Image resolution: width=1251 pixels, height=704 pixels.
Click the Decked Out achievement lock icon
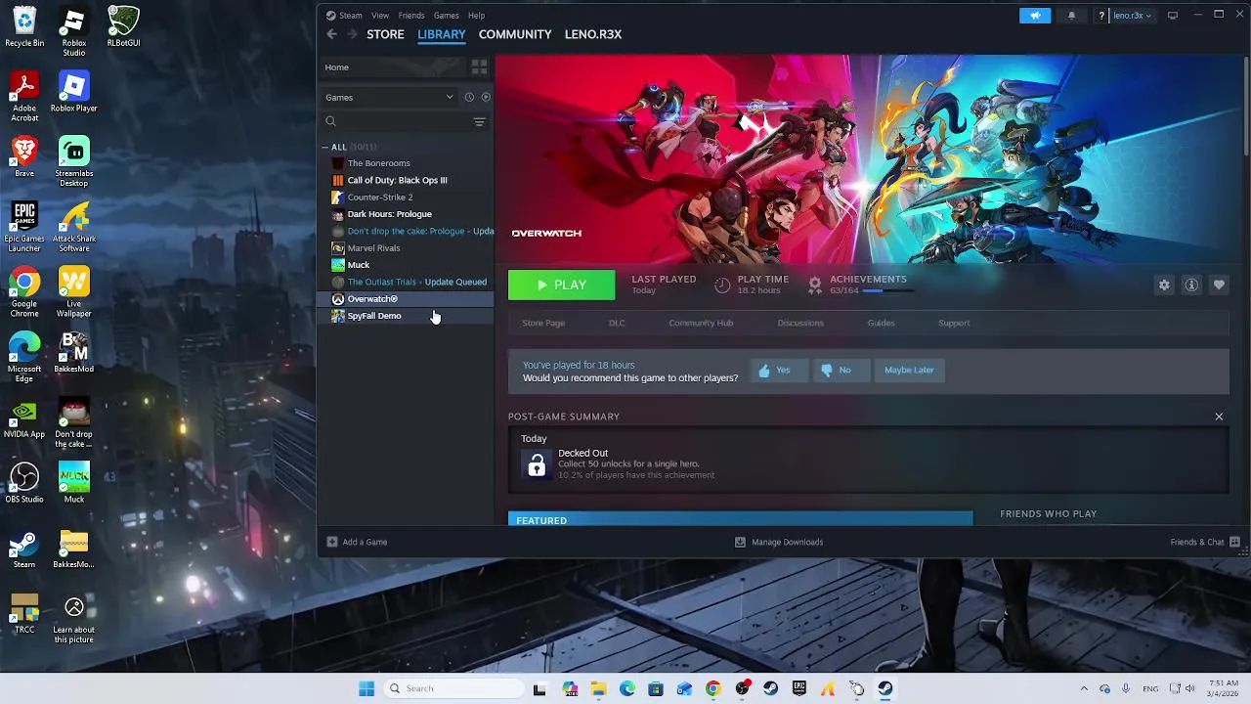[x=537, y=464]
